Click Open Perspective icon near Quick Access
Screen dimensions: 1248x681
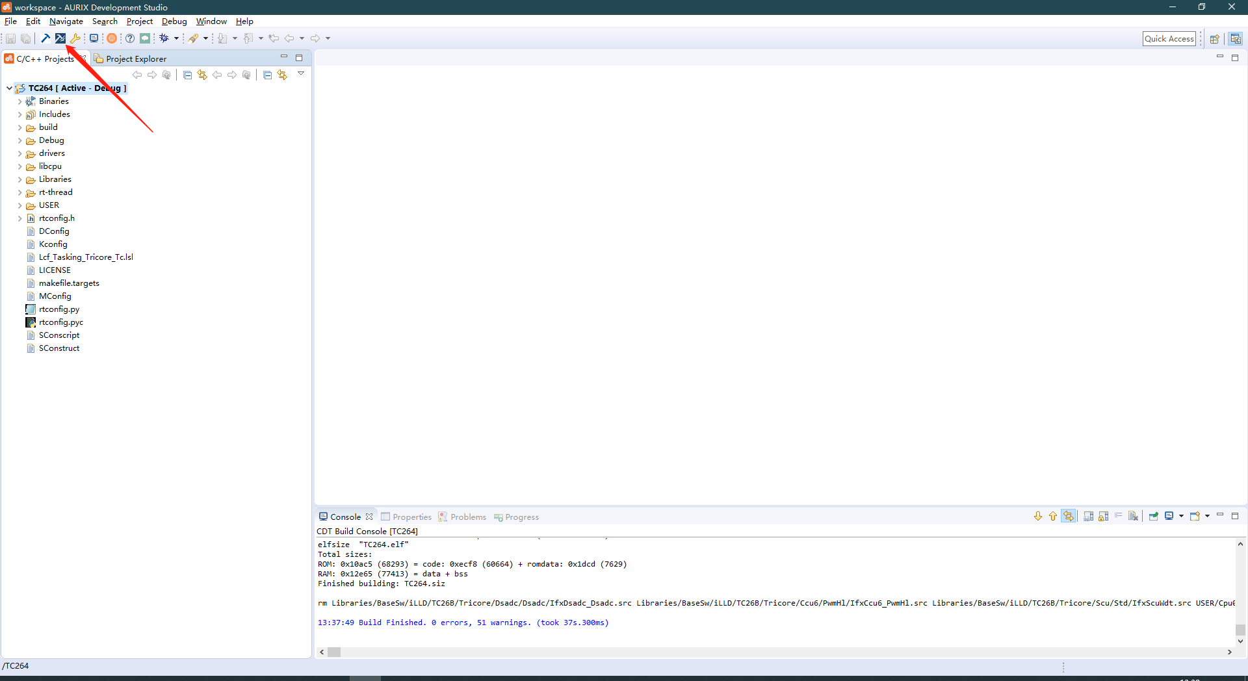[1214, 39]
